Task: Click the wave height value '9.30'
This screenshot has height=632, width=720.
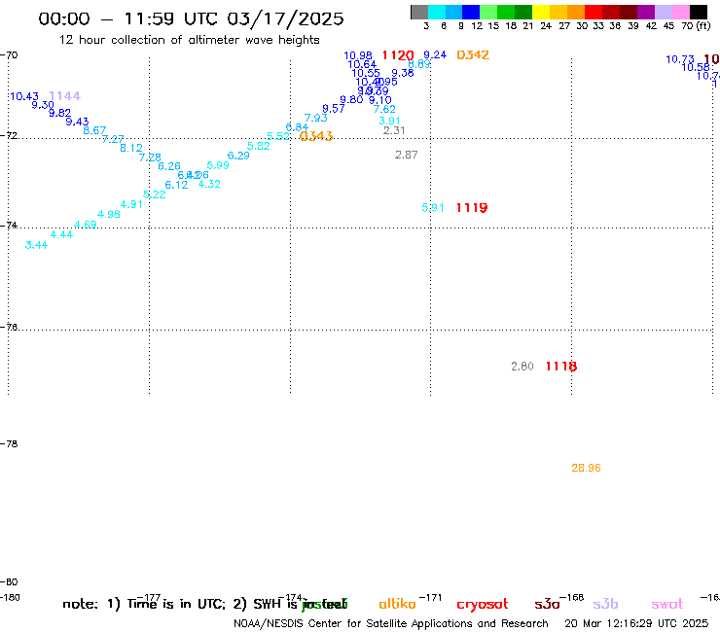Action: pyautogui.click(x=43, y=105)
